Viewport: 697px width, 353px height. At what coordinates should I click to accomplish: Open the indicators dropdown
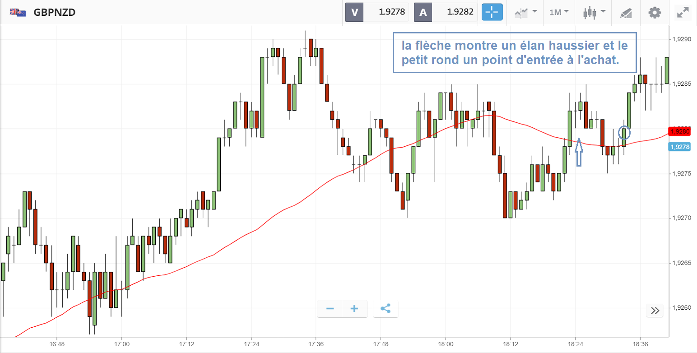point(525,12)
